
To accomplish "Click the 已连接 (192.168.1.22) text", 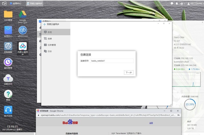I will (183, 58).
